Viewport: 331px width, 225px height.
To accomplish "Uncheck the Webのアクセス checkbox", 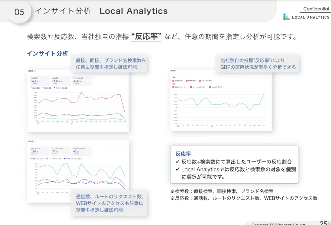I will click(210, 87).
